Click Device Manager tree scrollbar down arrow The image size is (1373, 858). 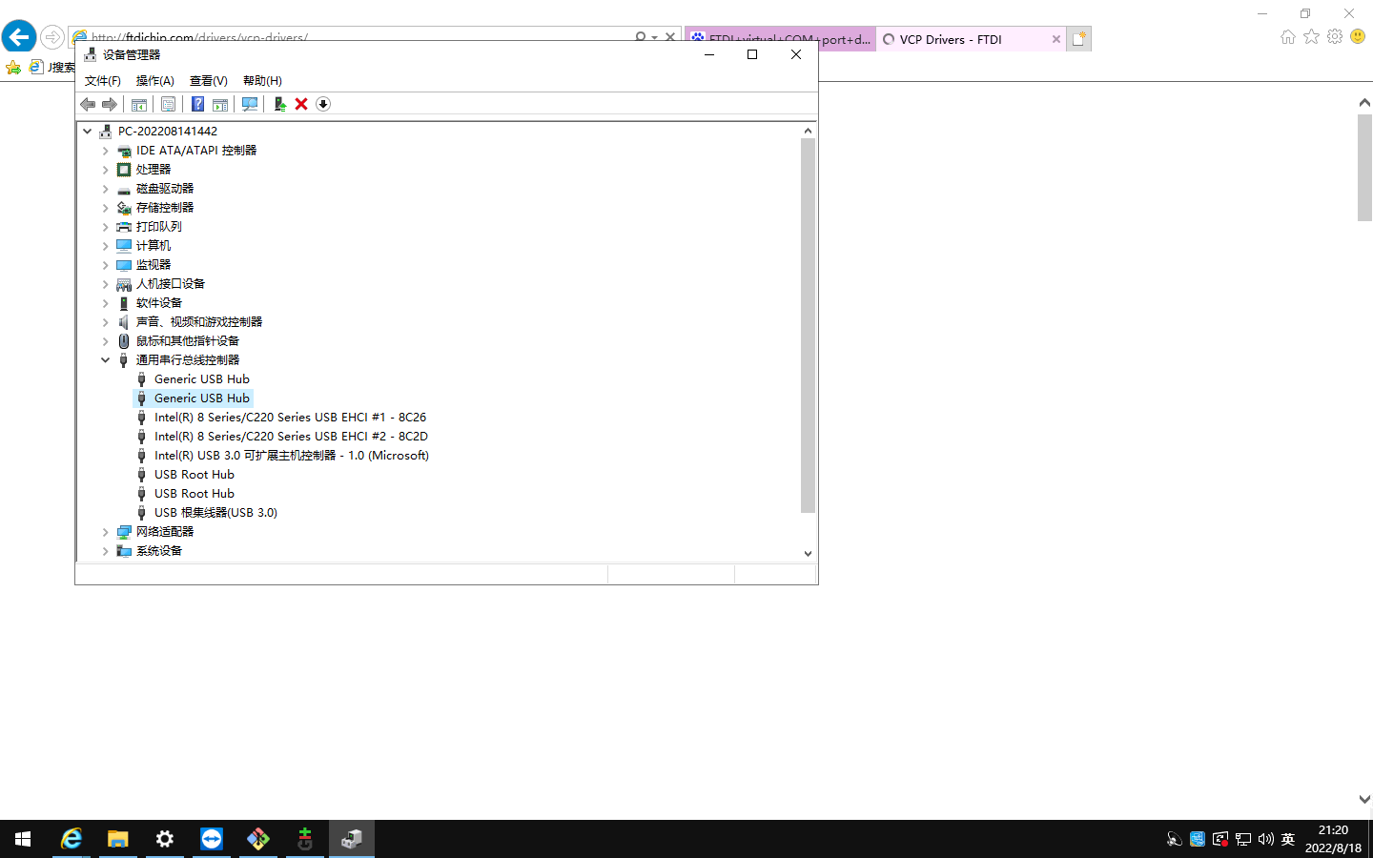pos(808,553)
